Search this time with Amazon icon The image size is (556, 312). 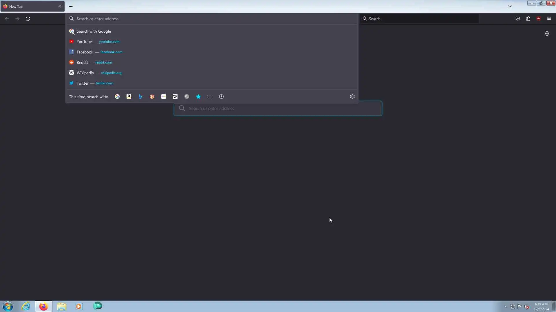click(129, 96)
